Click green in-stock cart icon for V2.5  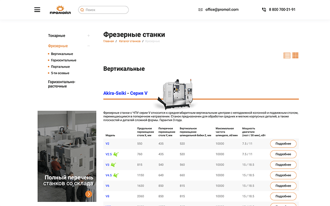point(116,154)
